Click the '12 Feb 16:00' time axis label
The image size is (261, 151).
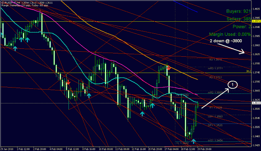pos(139,149)
